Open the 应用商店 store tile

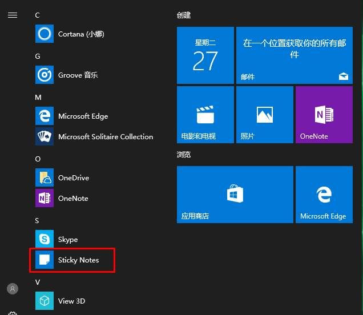[x=235, y=195]
